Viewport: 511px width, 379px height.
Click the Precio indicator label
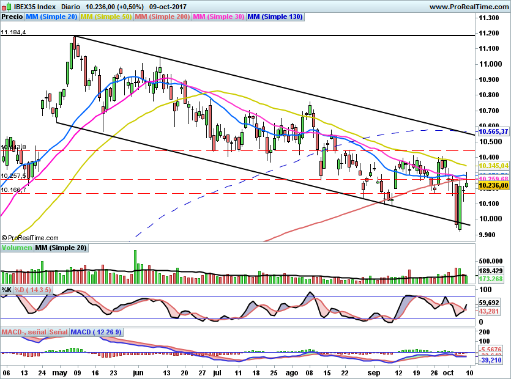pos(12,17)
